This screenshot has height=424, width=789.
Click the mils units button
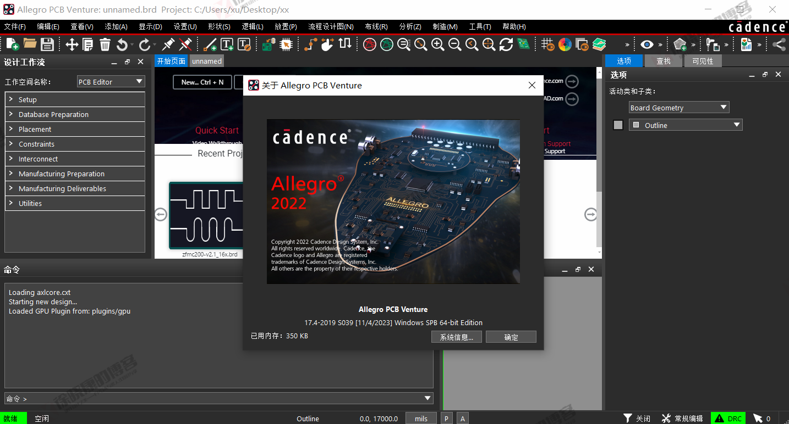point(421,419)
